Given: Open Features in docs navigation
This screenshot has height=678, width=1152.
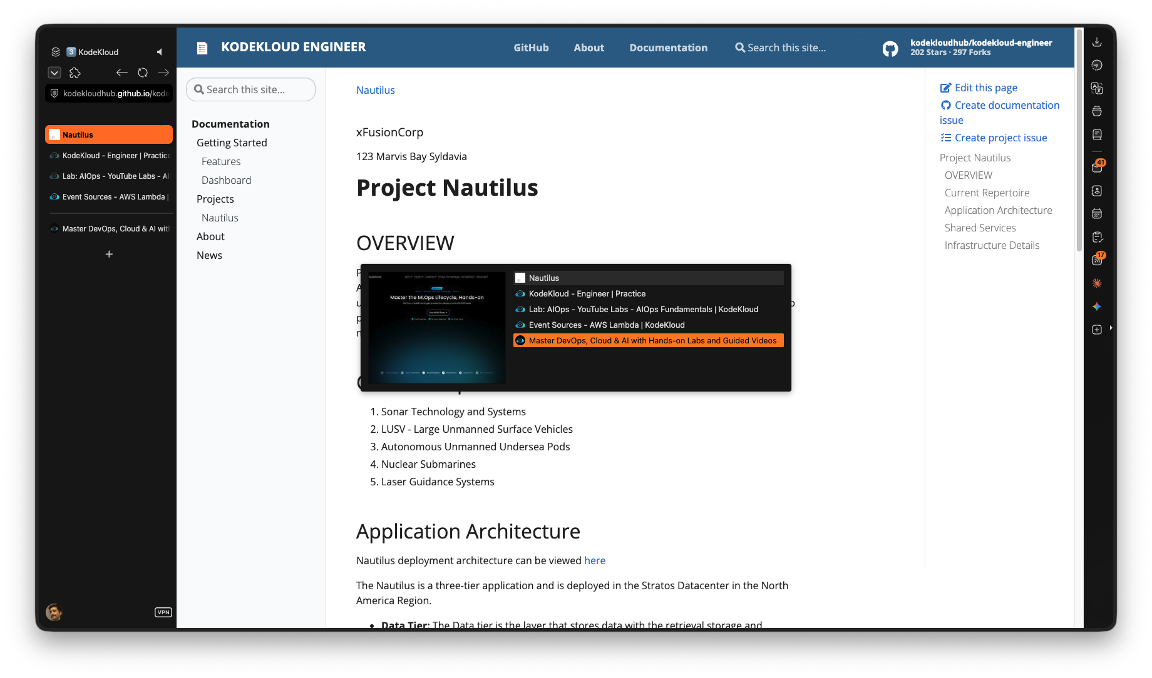Looking at the screenshot, I should pyautogui.click(x=221, y=161).
